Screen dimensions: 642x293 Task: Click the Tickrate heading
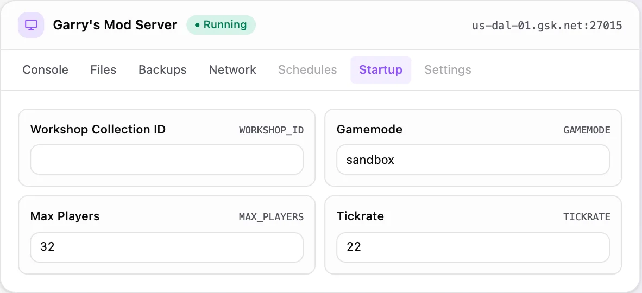360,216
